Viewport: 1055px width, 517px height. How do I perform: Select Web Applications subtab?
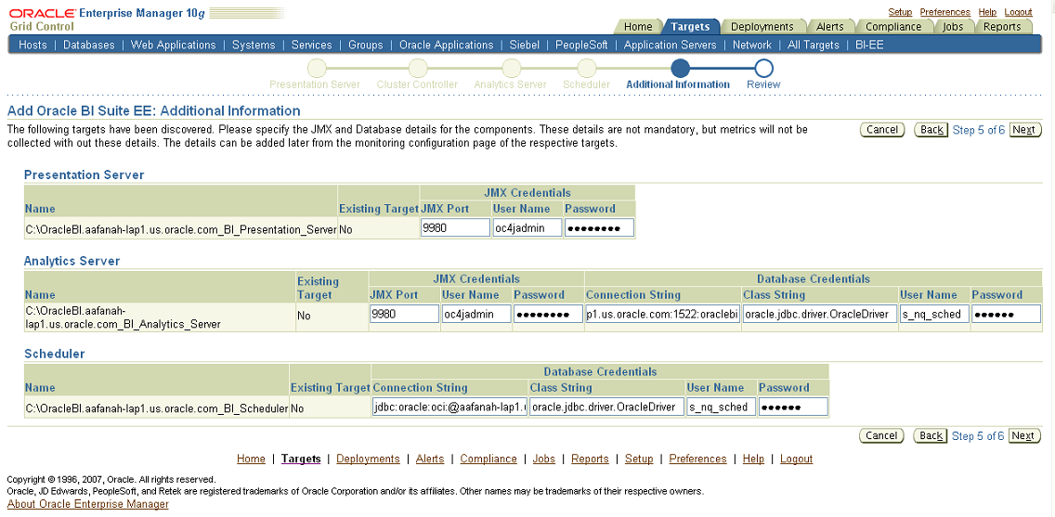point(173,45)
